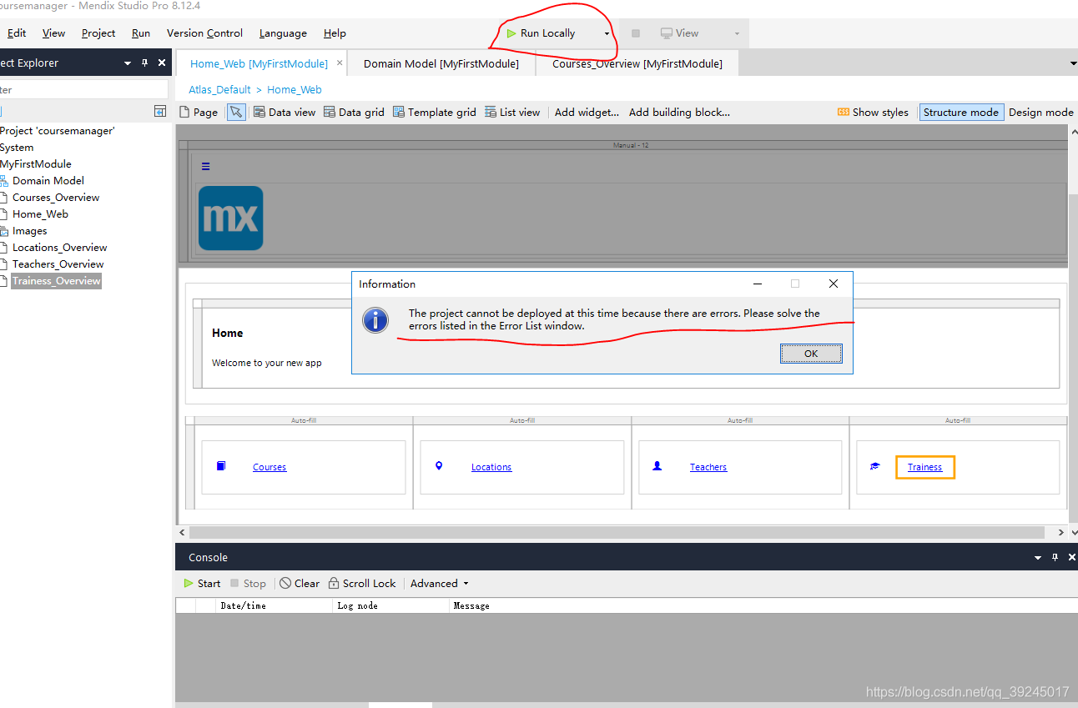Screen dimensions: 1078x708
Task: Select the arrow pointer tool in page toolbar
Action: 237,113
